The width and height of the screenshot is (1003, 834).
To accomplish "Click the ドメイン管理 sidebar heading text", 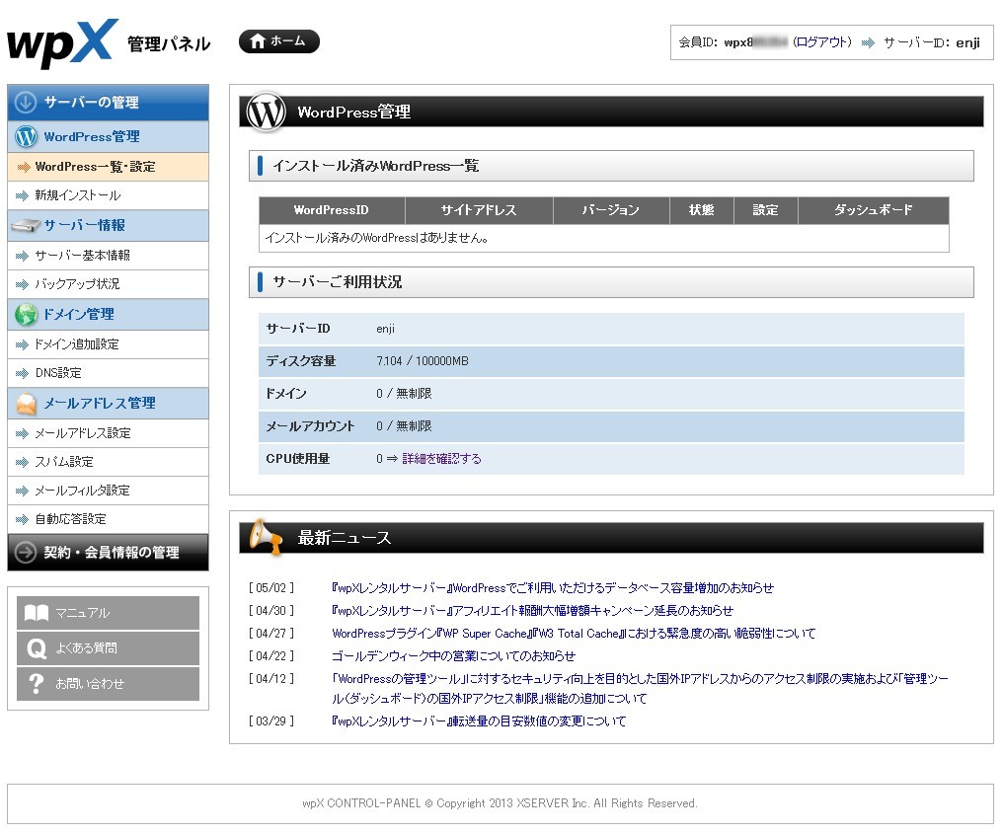I will coord(79,314).
